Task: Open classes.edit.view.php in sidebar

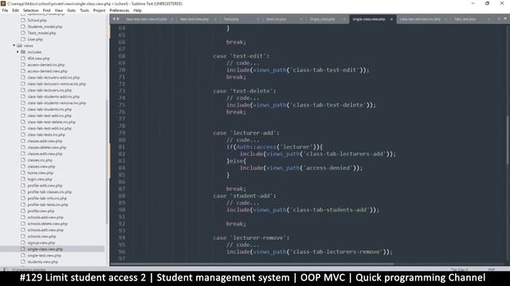Action: pos(45,153)
